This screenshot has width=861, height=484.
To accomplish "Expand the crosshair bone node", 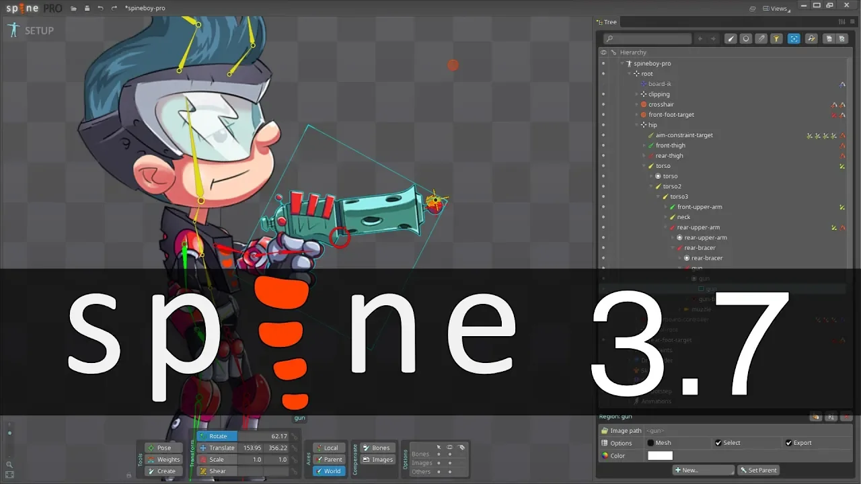I will click(636, 104).
